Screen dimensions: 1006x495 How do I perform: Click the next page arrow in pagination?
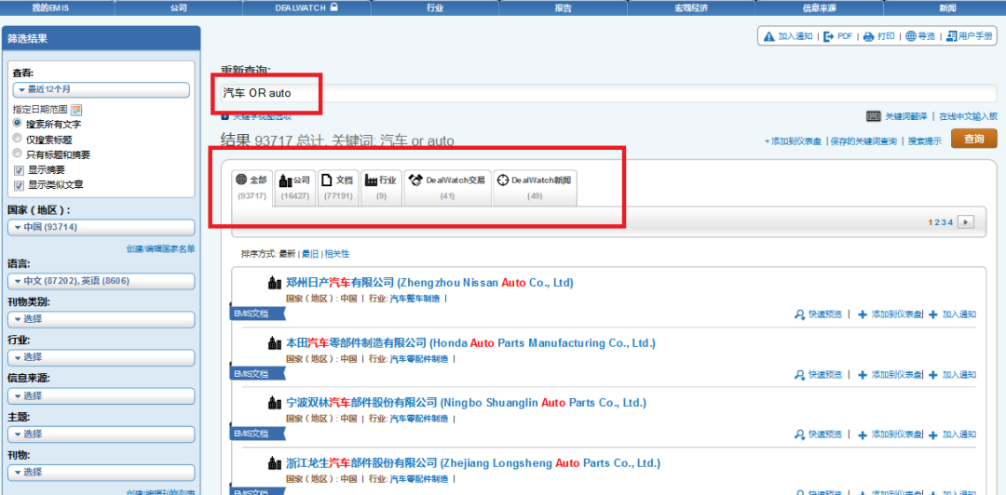click(x=966, y=221)
